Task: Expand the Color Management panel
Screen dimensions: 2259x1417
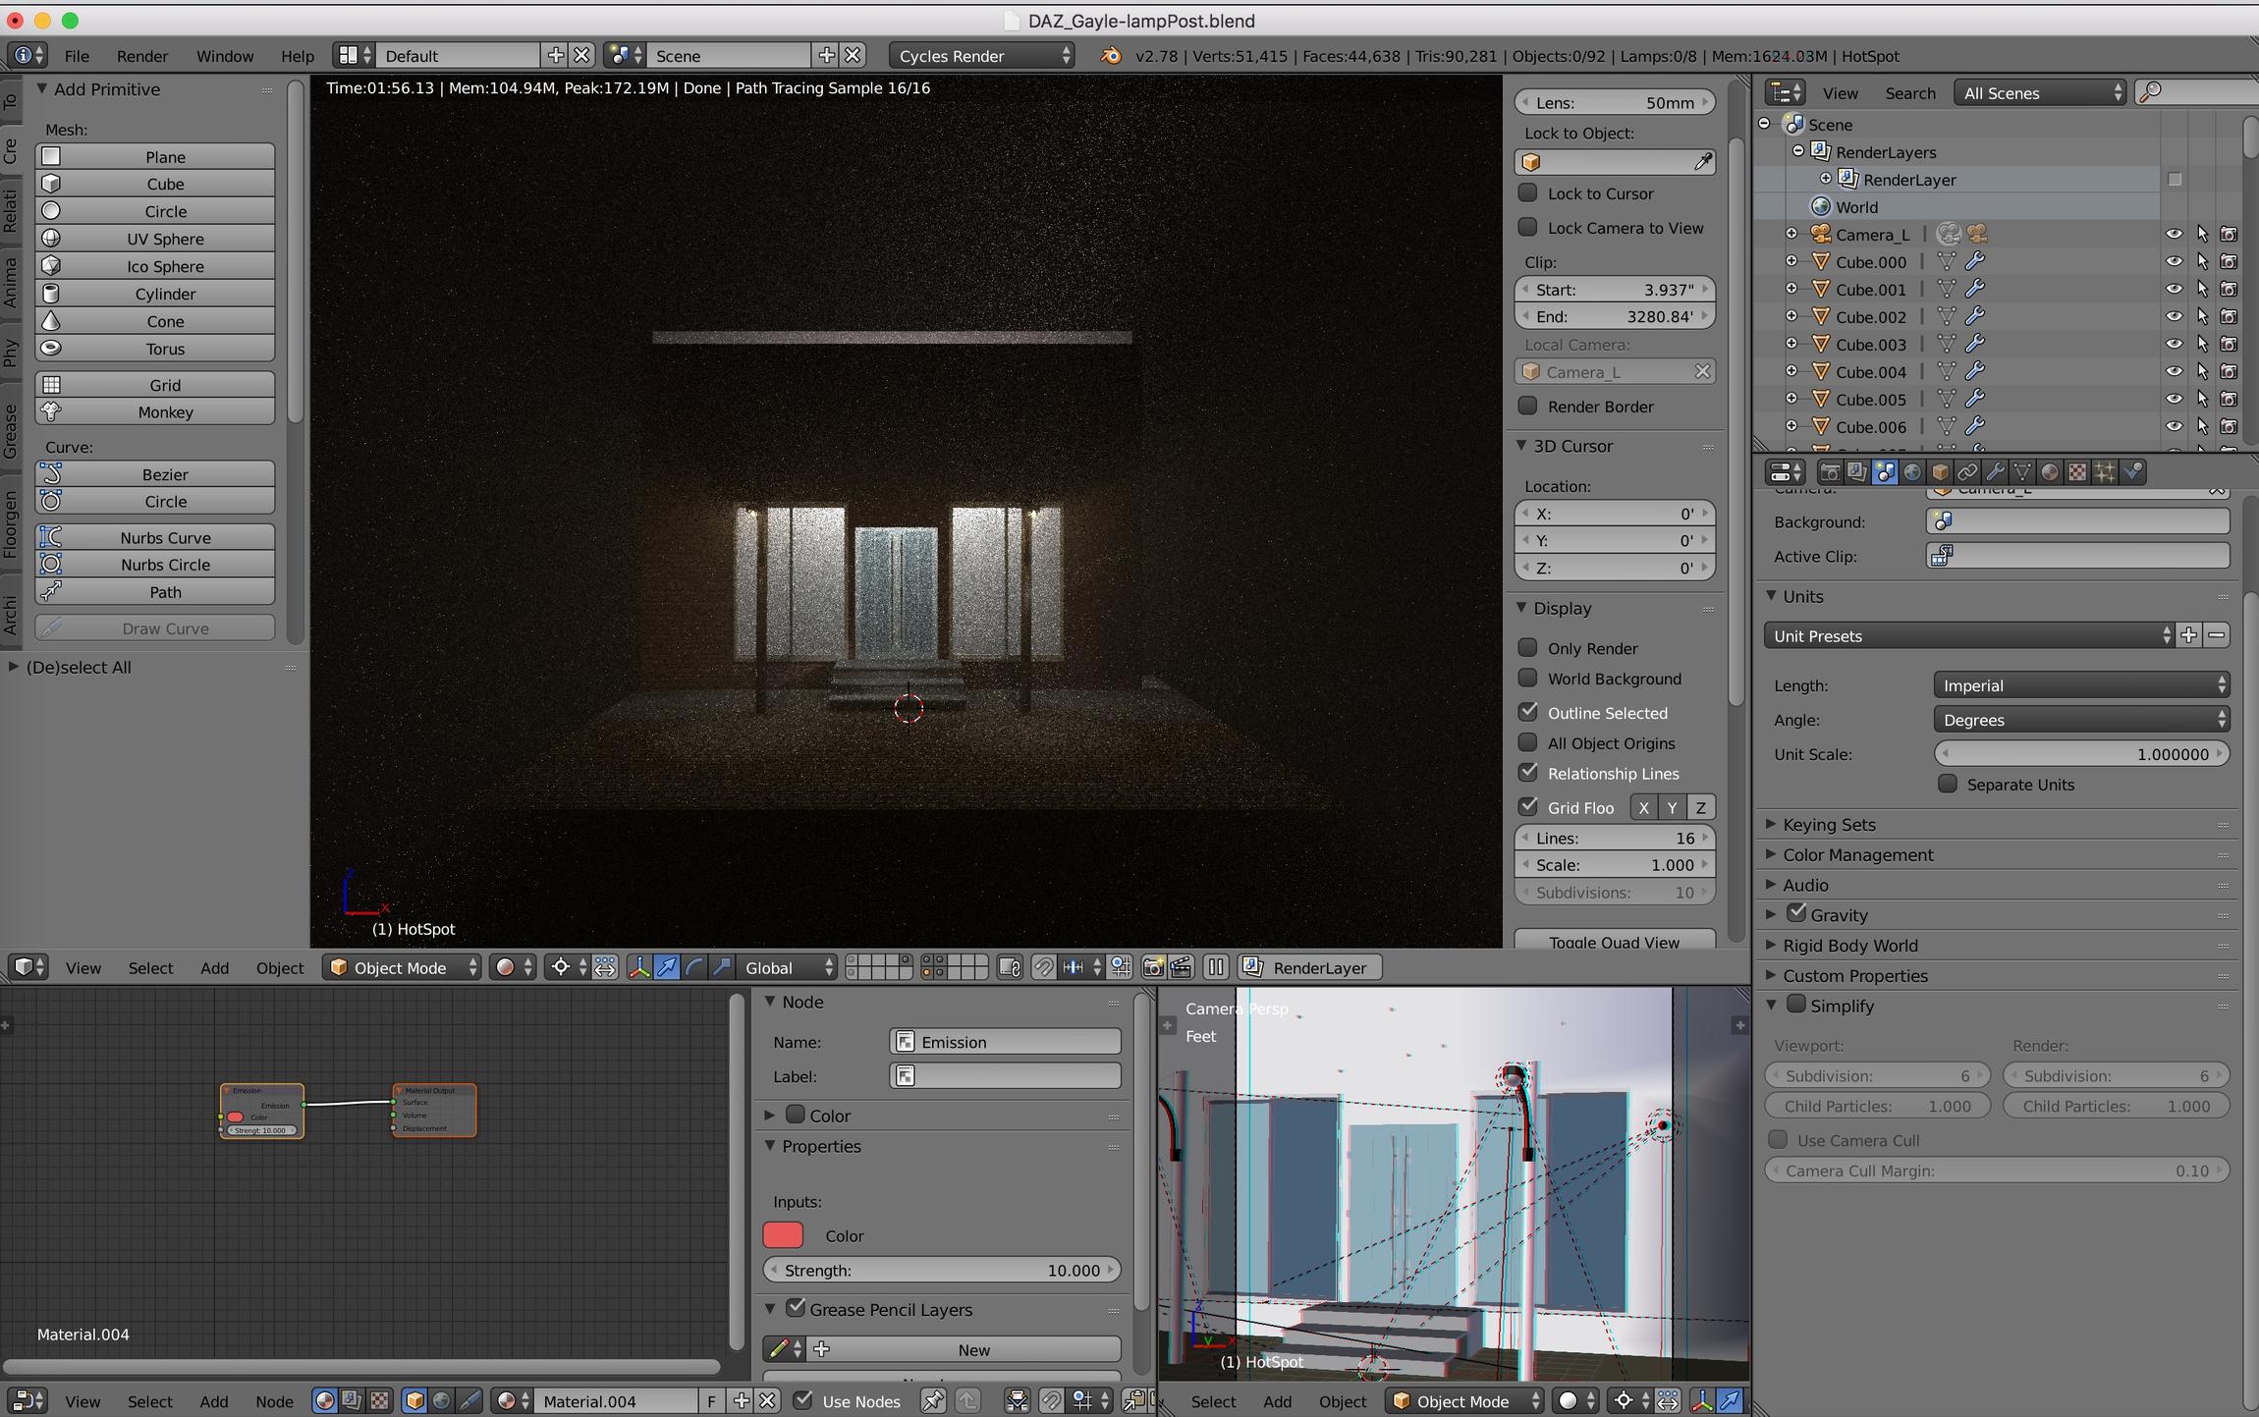Action: coord(1858,854)
